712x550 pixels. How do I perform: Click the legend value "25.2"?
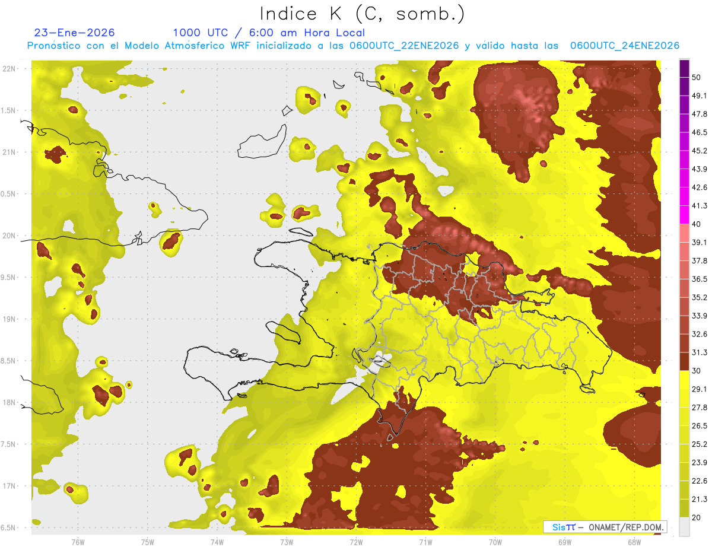[700, 444]
